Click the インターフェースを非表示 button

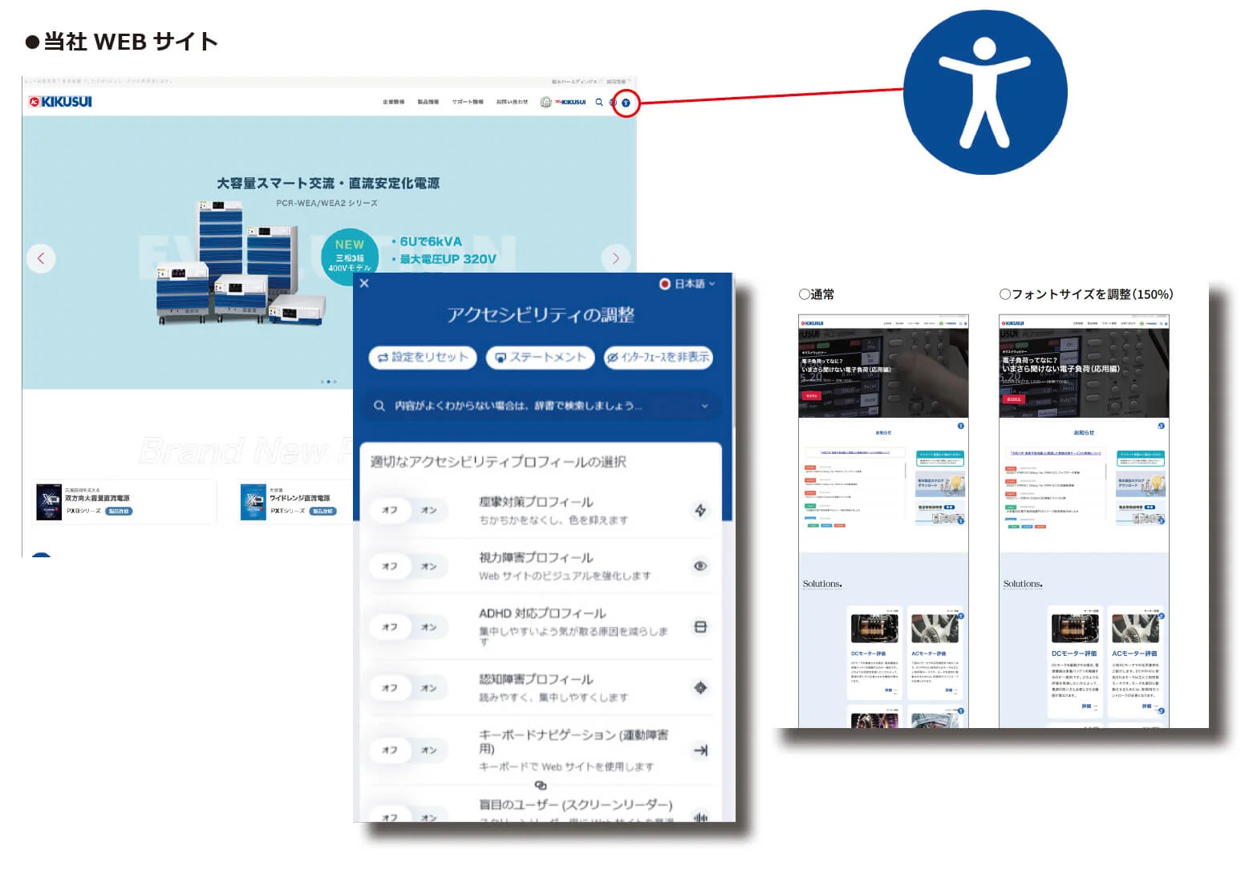[658, 357]
